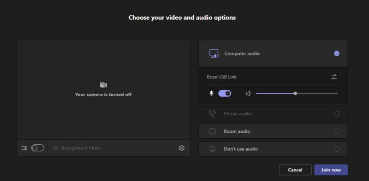This screenshot has width=369, height=181.
Task: Click the camera off icon beside toggle
Action: 24,148
